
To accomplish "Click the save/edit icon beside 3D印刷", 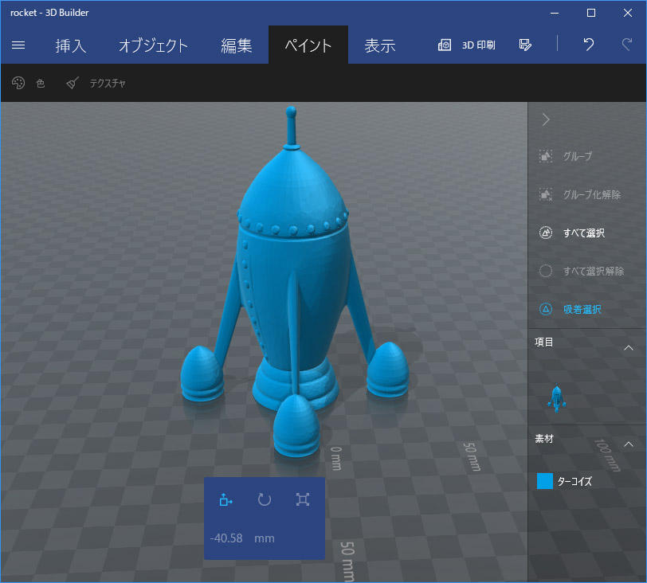I will (524, 45).
